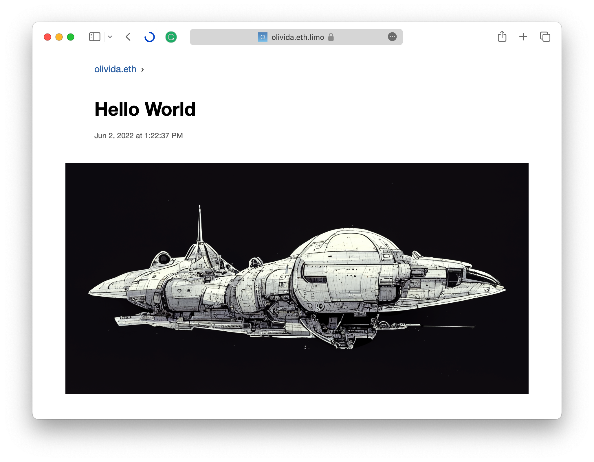Open the page options ellipsis button
594x462 pixels.
(392, 37)
